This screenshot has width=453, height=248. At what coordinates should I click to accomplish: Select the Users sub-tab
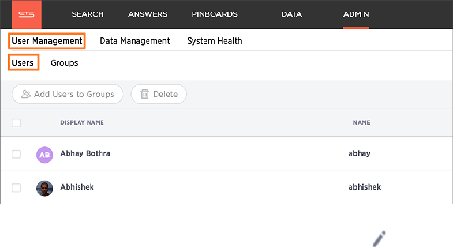23,62
